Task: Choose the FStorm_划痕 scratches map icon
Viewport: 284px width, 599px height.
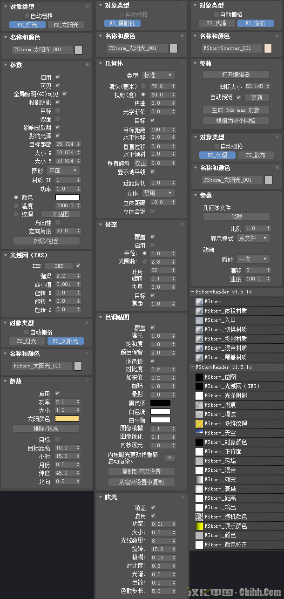Action: point(199,405)
